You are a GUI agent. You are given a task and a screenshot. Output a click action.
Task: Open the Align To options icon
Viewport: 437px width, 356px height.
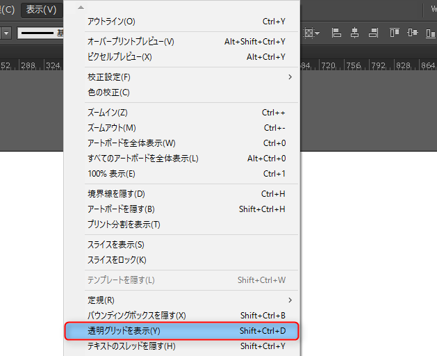pyautogui.click(x=312, y=33)
